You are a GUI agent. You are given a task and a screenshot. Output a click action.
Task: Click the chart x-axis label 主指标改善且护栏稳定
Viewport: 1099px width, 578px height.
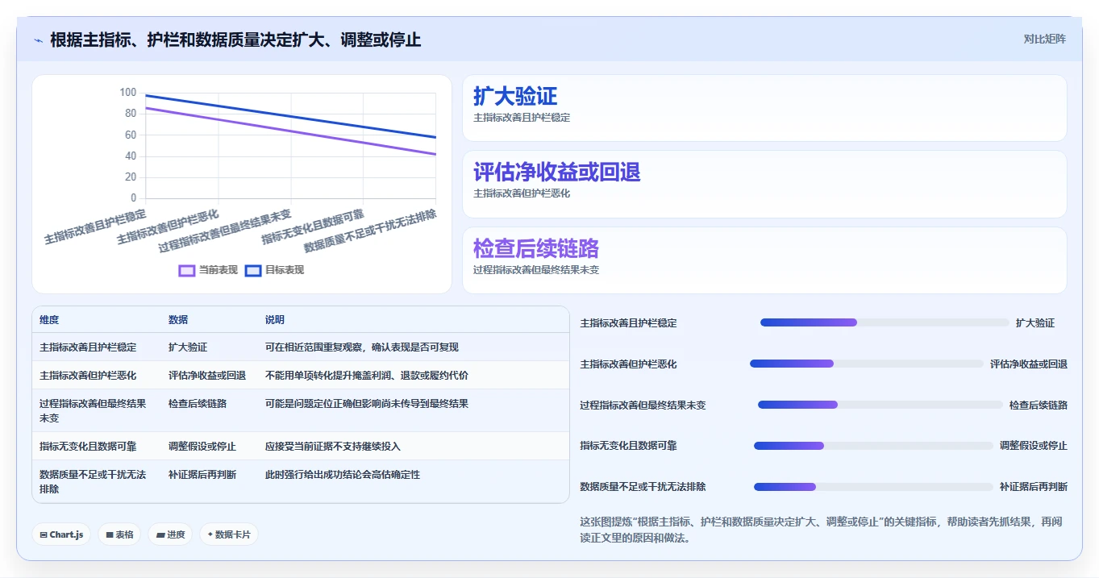(x=95, y=227)
